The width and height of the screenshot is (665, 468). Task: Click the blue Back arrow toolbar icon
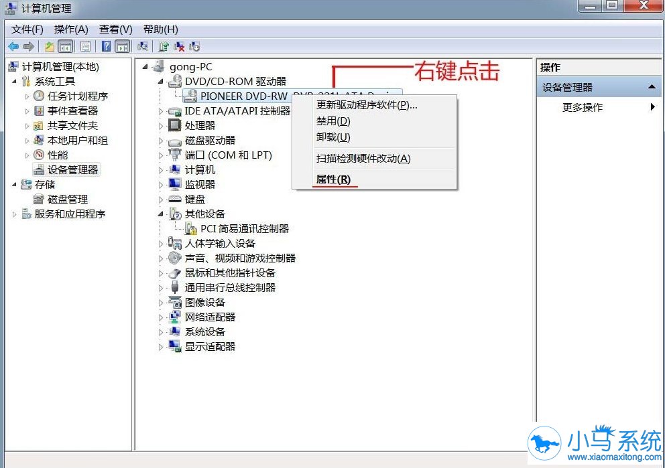[13, 47]
